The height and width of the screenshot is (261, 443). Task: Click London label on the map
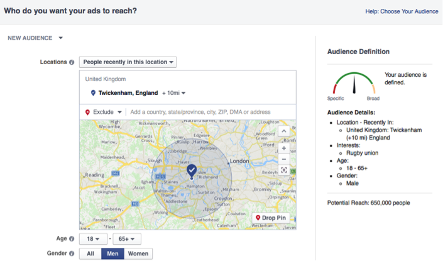(239, 161)
